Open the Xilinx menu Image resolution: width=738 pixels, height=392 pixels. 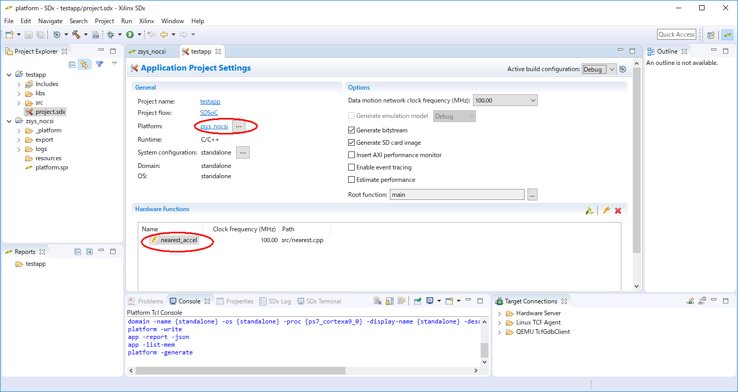[146, 21]
